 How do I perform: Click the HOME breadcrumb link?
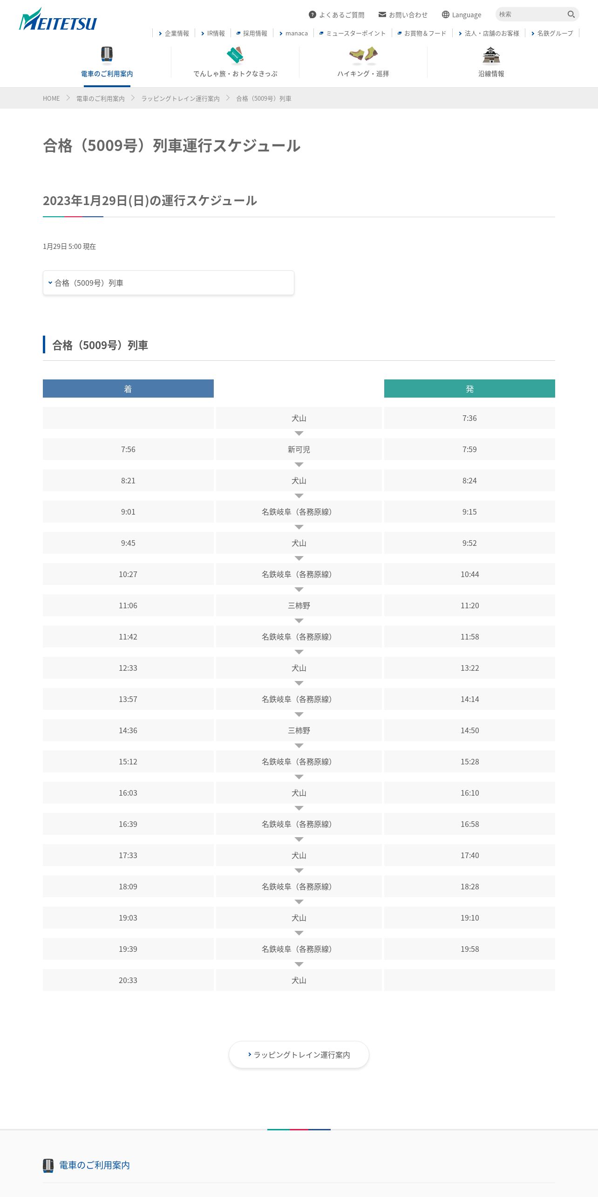pos(51,98)
